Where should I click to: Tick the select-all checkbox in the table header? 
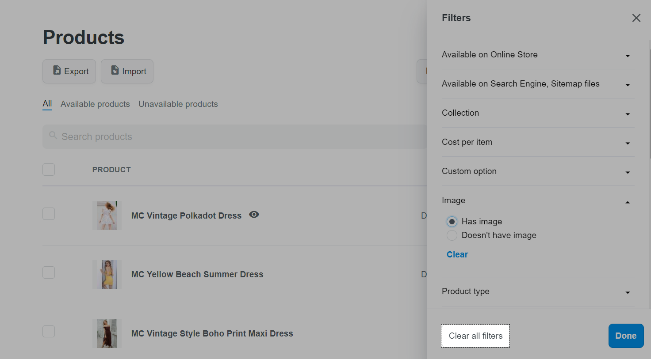coord(49,170)
